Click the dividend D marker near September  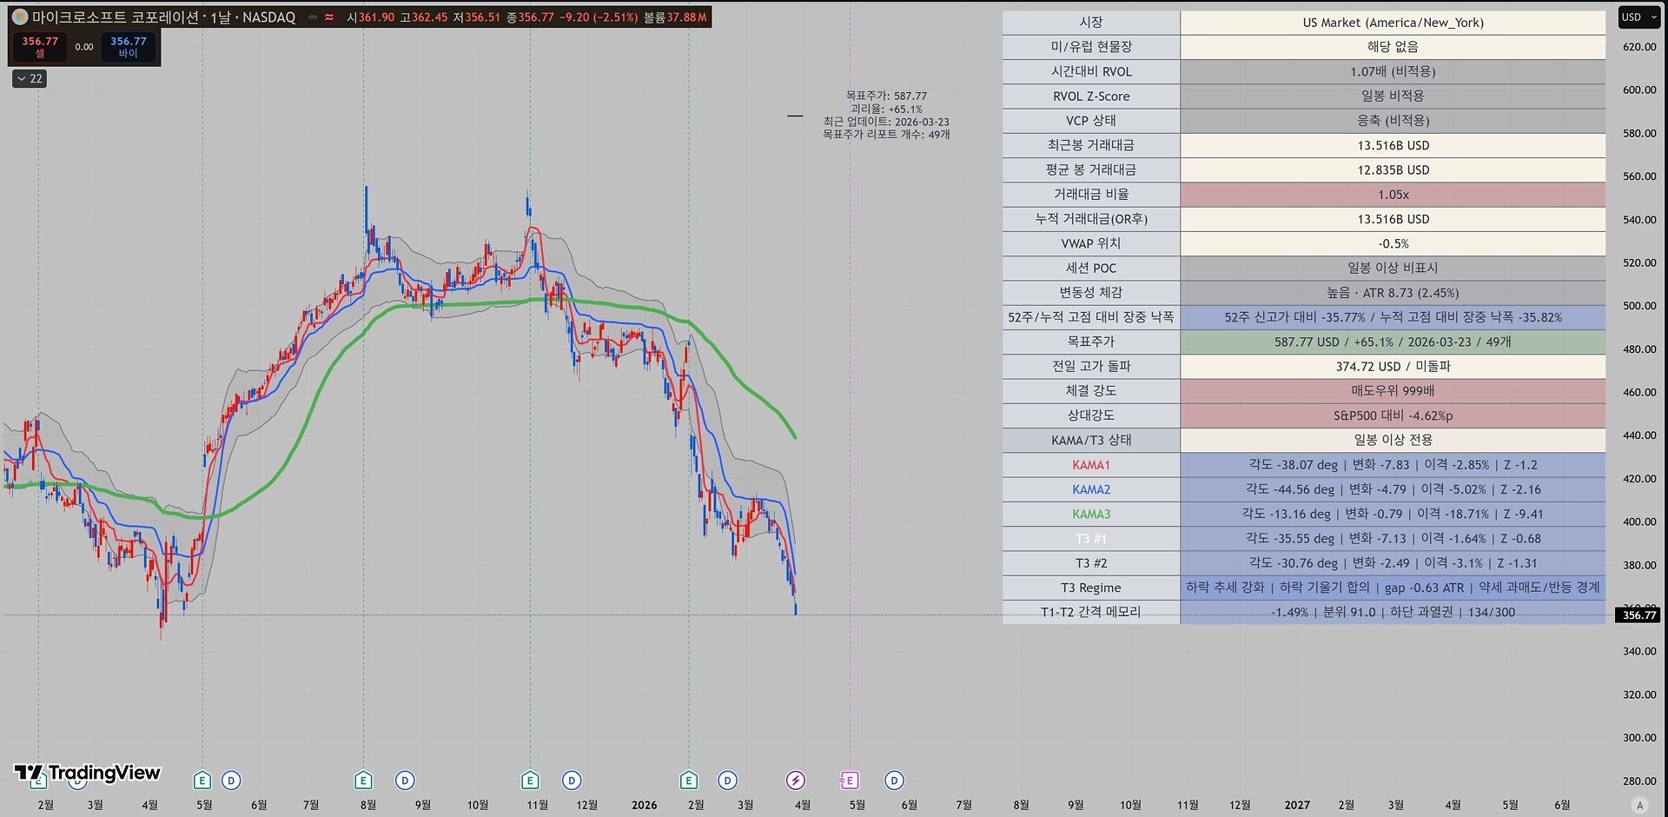[405, 780]
